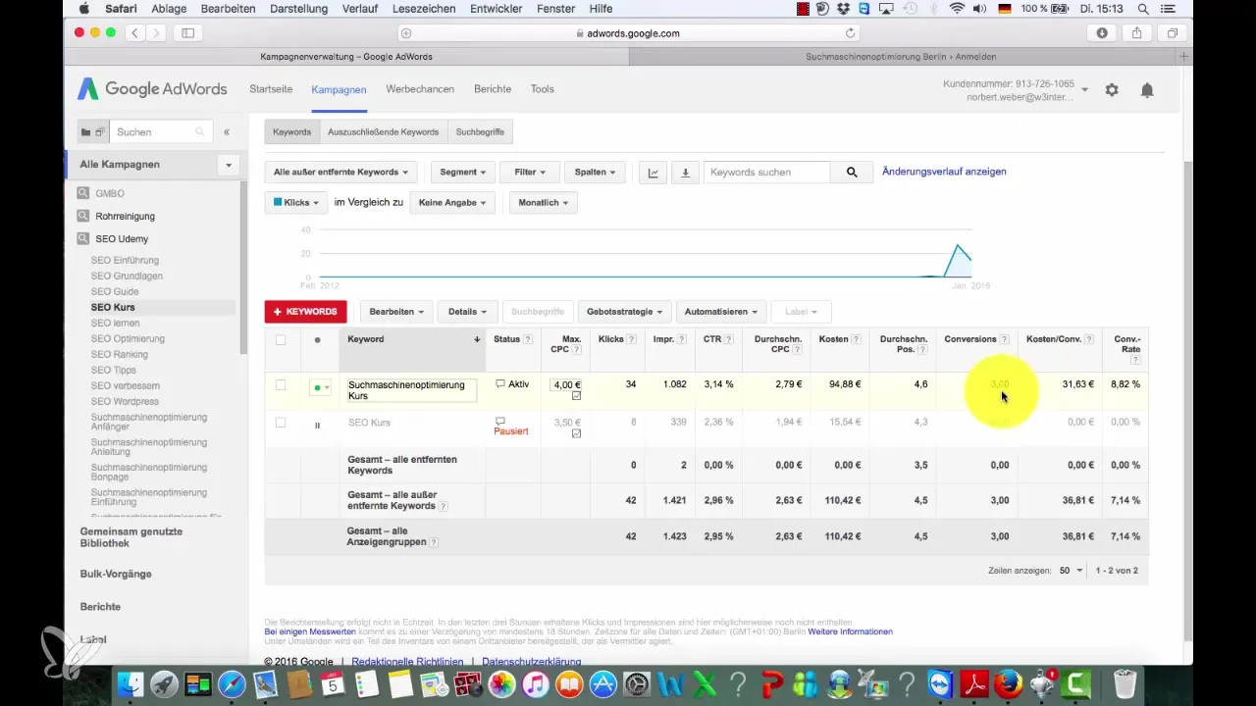The width and height of the screenshot is (1256, 706).
Task: Open the notifications bell
Action: (1147, 89)
